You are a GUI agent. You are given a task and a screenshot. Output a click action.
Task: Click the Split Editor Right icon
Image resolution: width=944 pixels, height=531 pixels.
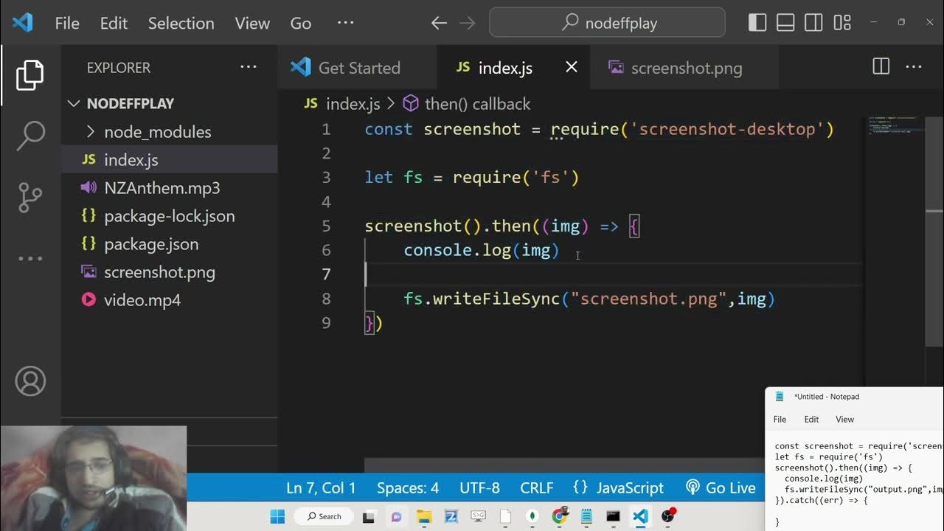[x=881, y=67]
